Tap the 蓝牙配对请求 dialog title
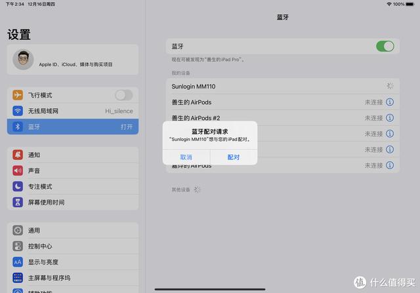The image size is (420, 293). pos(210,131)
